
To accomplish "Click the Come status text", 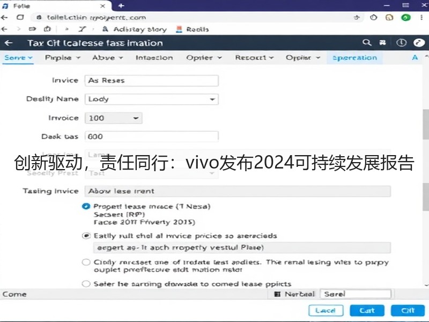I will pos(14,294).
